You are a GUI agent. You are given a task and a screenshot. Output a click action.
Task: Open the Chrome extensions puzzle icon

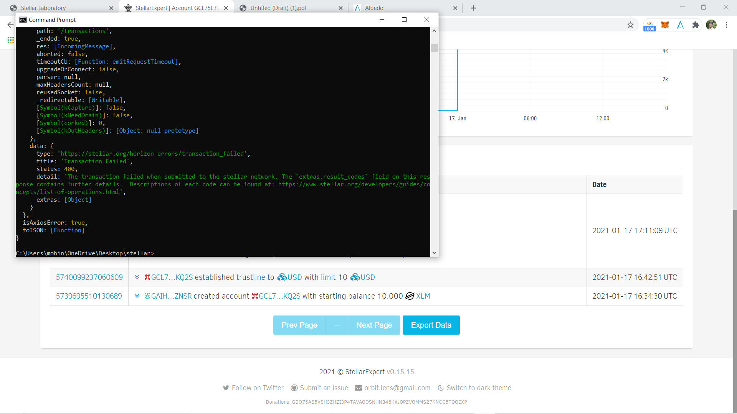pyautogui.click(x=696, y=25)
